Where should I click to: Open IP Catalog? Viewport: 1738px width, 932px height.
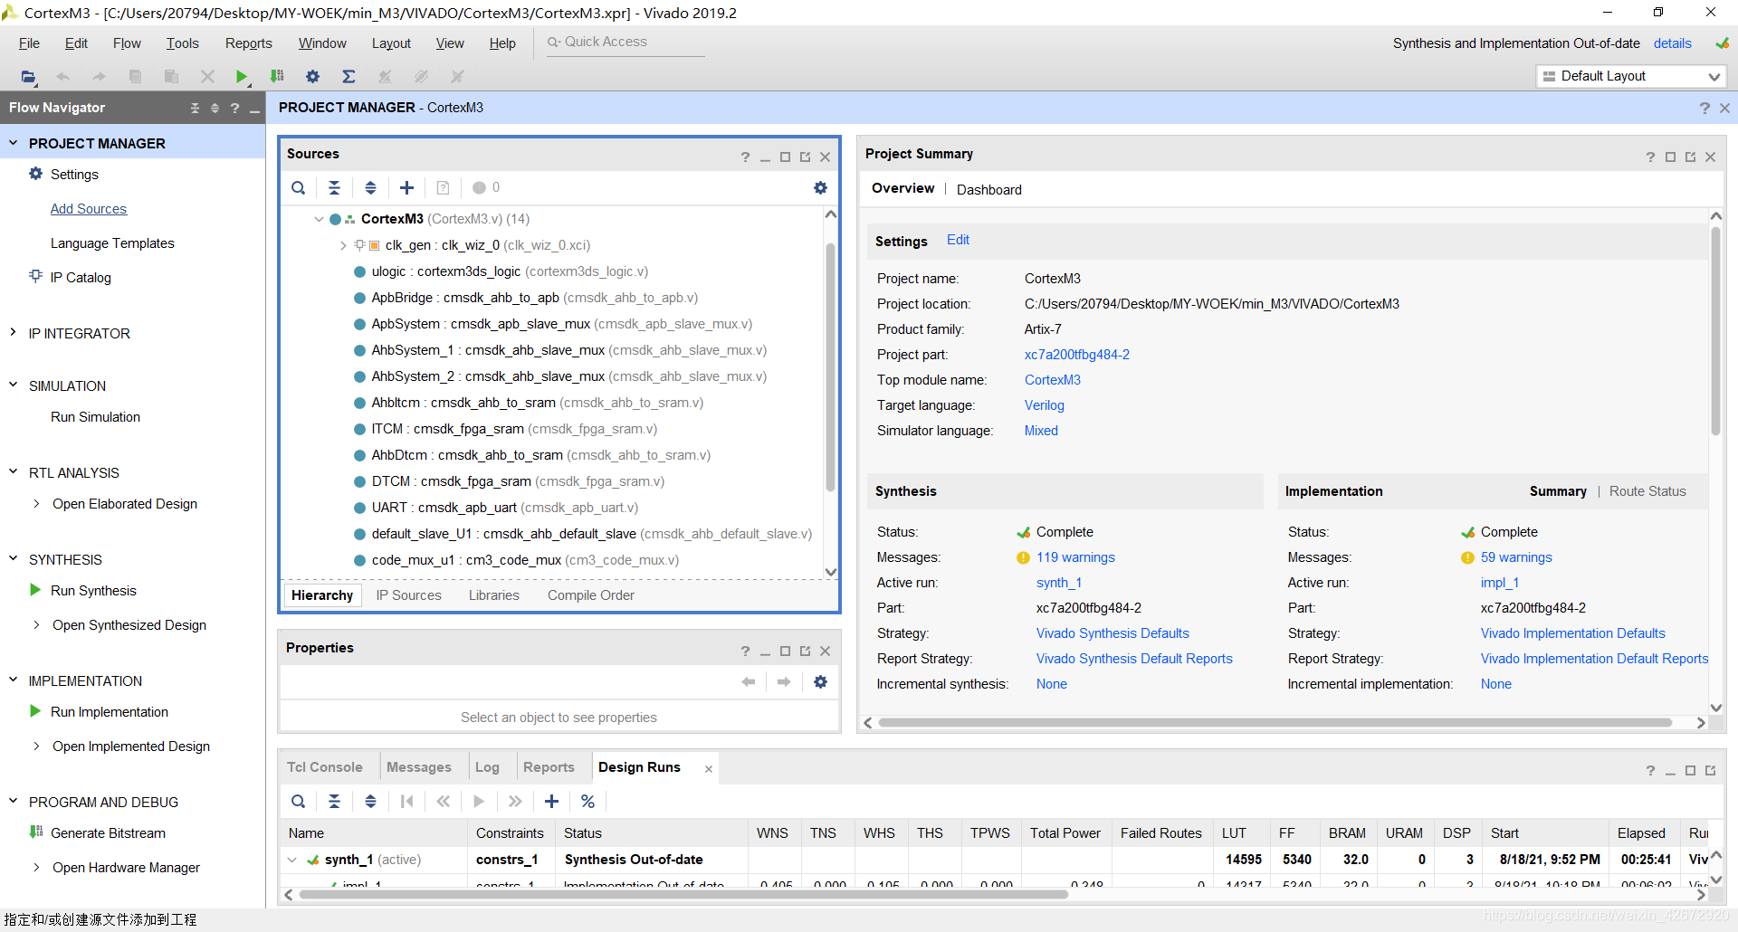81,278
